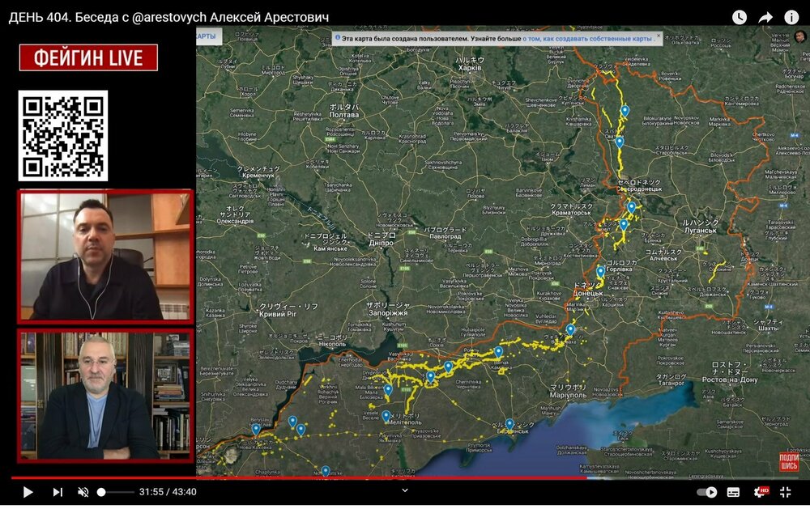This screenshot has height=509, width=810.
Task: Unmute the video sound
Action: coord(83,492)
